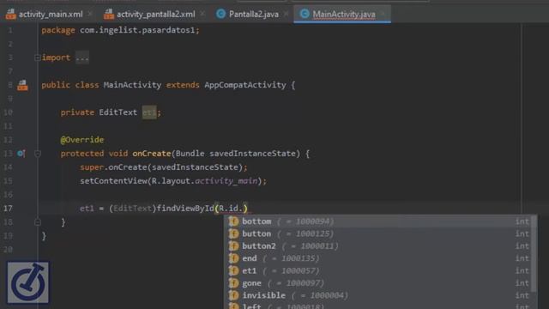Click the field icon next to invisible
The image size is (549, 309).
tap(233, 295)
